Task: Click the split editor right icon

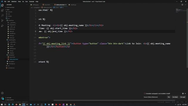Action: (182, 5)
